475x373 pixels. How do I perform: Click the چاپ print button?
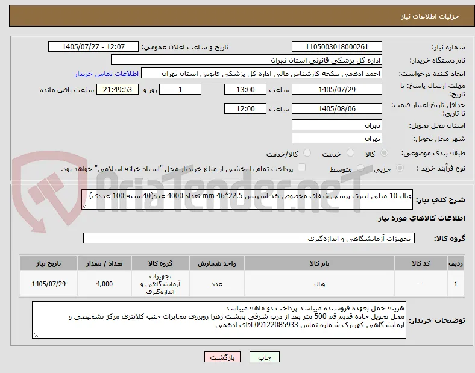coord(265,357)
